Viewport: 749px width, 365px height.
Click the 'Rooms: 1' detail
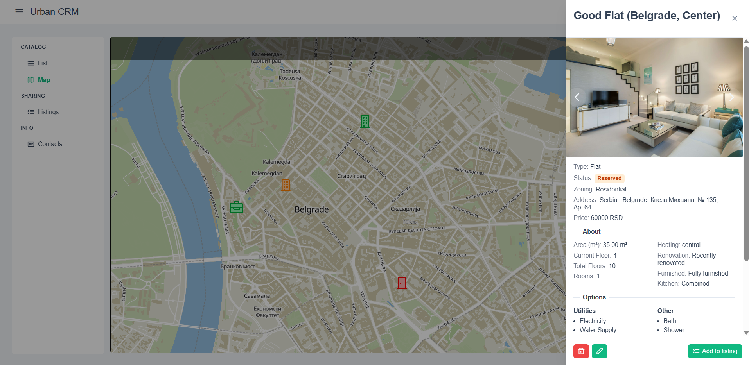pos(586,276)
